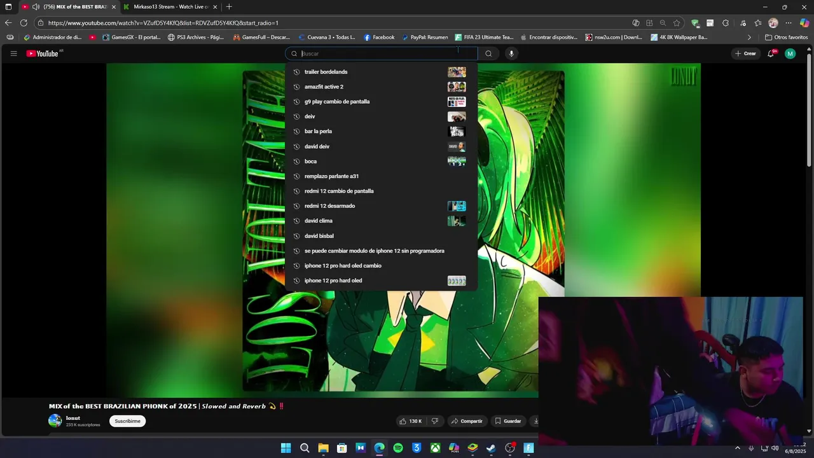The width and height of the screenshot is (814, 458).
Task: Click the Compartir share button
Action: (466, 421)
